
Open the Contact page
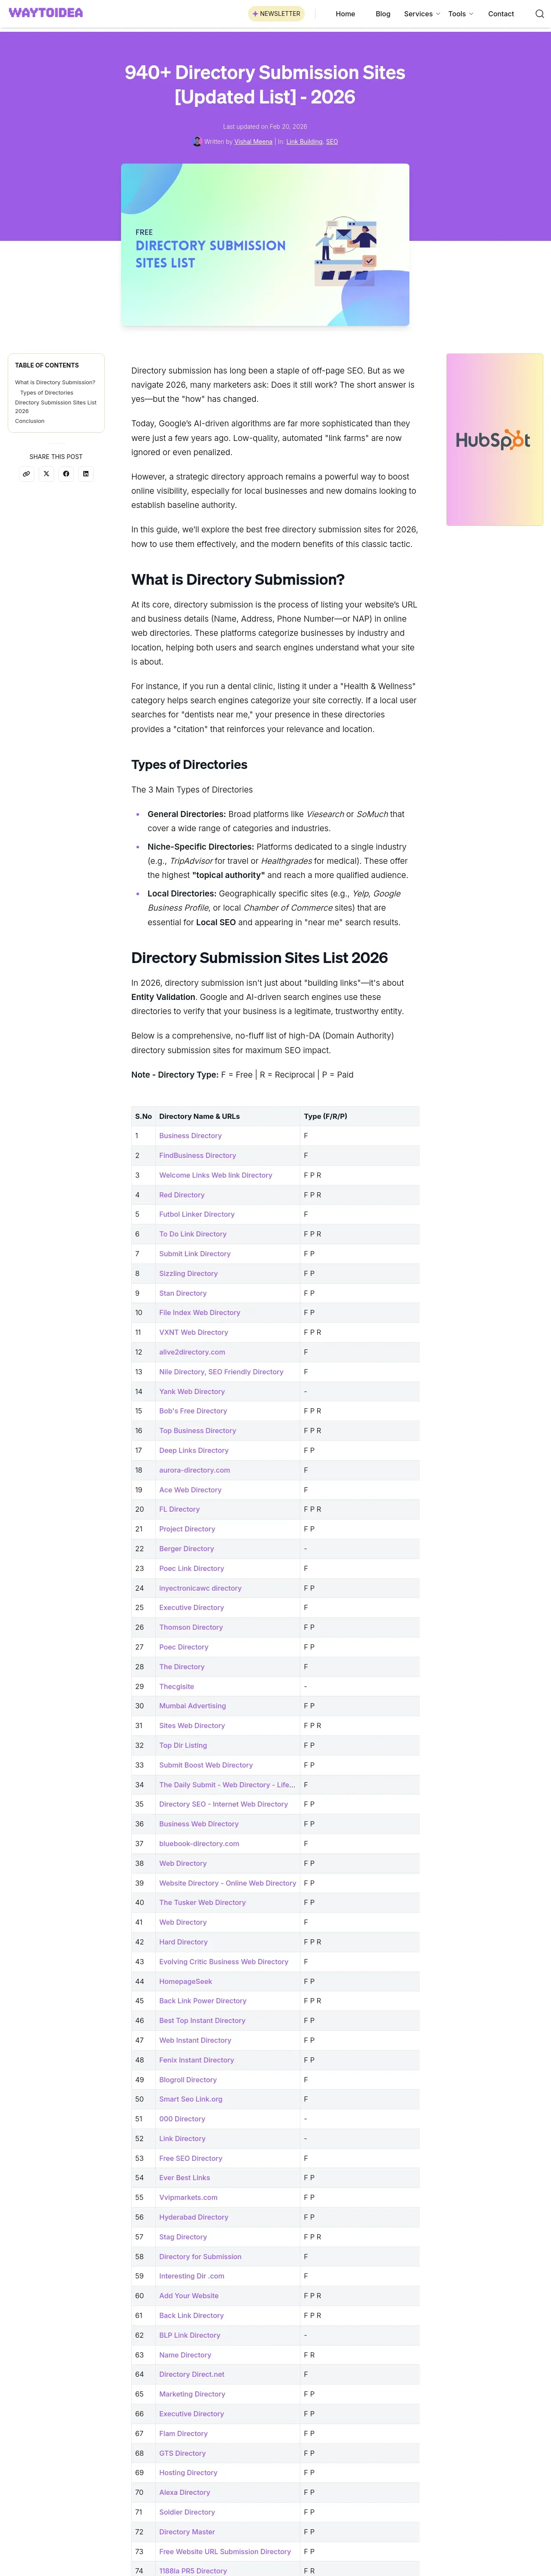point(501,14)
